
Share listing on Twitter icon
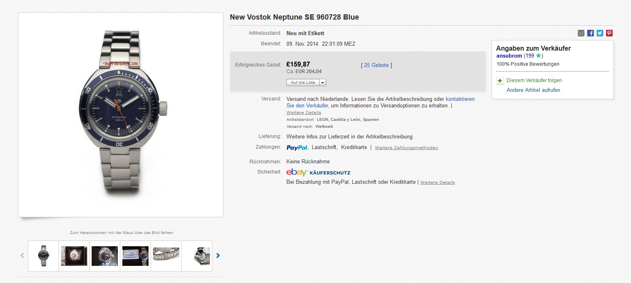600,33
